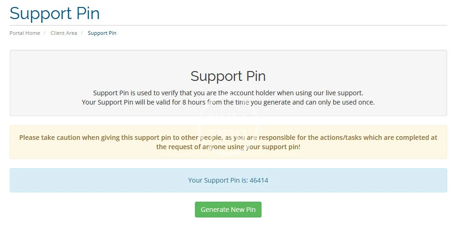Click the Portal Home breadcrumb link

point(25,33)
